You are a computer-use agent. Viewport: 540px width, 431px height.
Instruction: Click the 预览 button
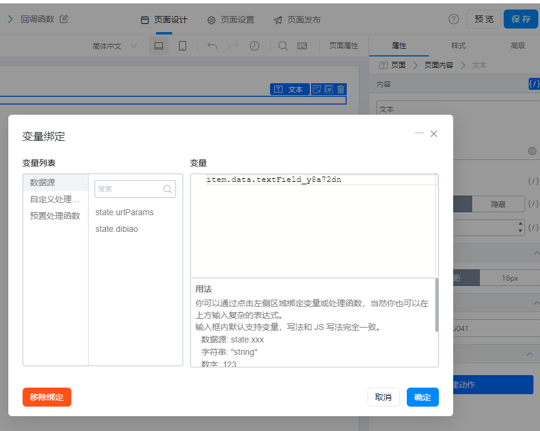484,19
